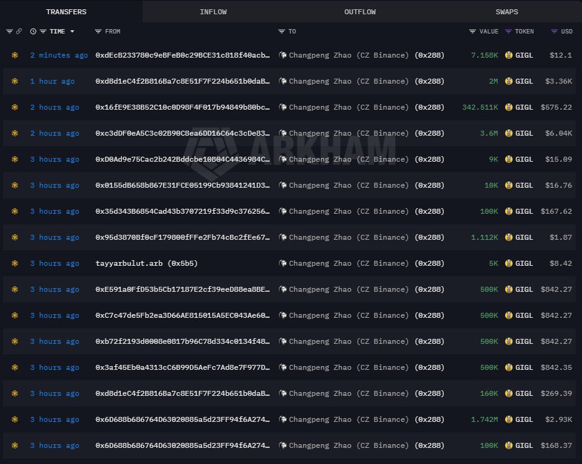Click GIGL token icon on 2M row
Image resolution: width=582 pixels, height=464 pixels.
point(509,81)
